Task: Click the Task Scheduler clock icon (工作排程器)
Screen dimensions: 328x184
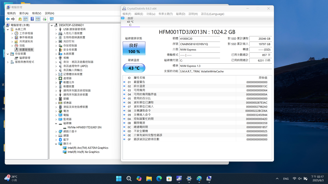Action: click(x=16, y=33)
